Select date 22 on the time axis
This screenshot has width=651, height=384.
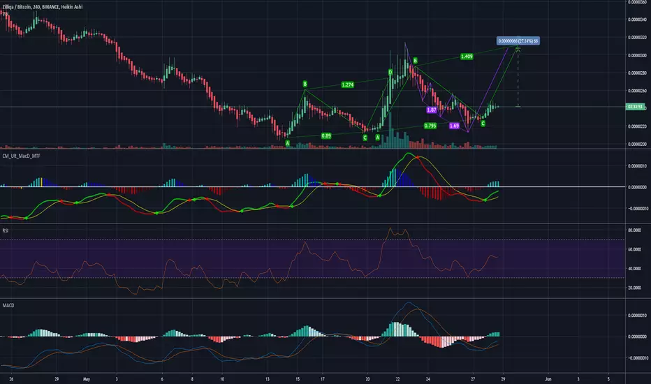pyautogui.click(x=397, y=379)
